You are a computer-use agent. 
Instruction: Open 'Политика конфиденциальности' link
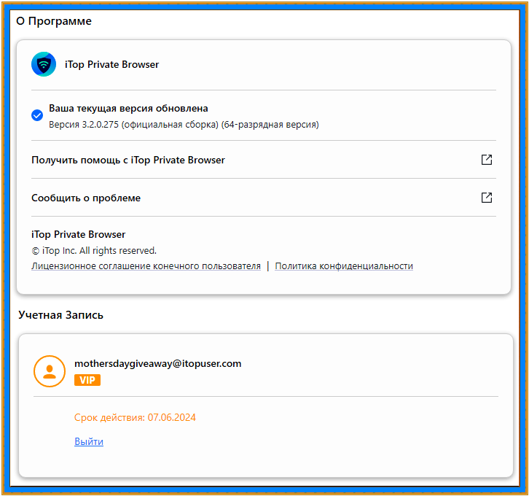pos(344,266)
